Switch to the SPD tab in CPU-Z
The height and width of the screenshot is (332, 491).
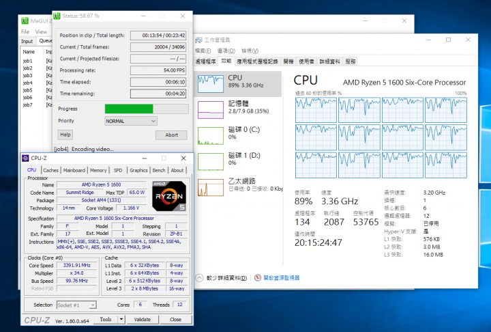pos(118,170)
